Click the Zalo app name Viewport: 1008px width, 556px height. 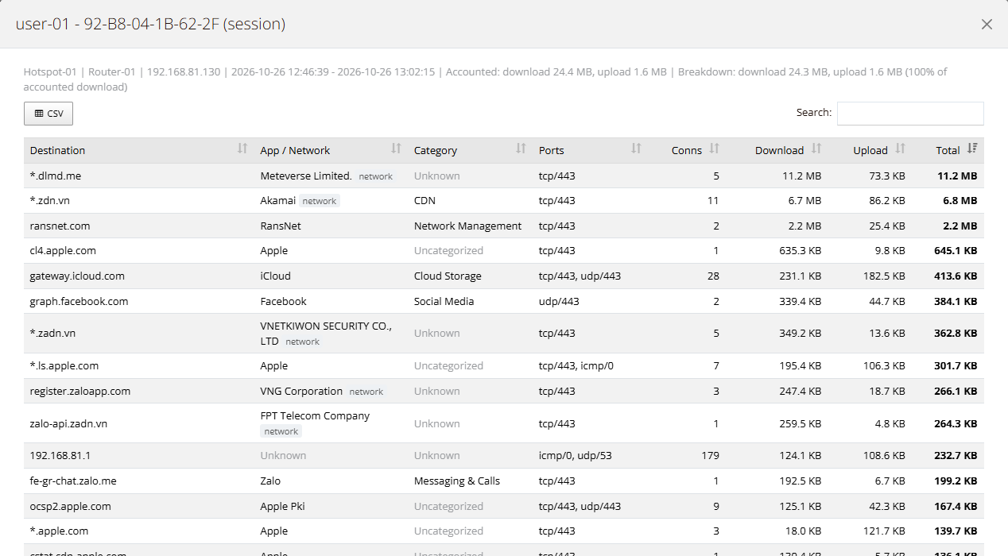[x=270, y=481]
